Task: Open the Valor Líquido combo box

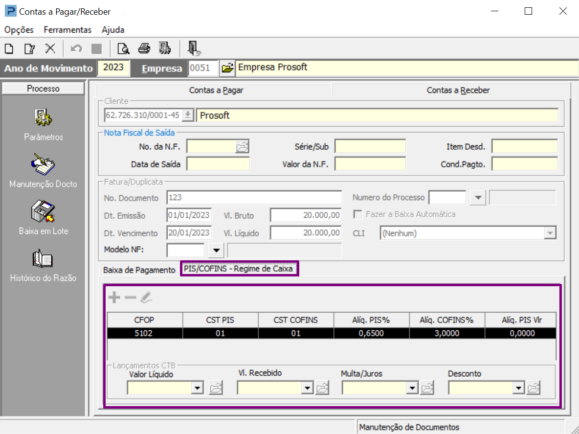Action: (x=198, y=388)
